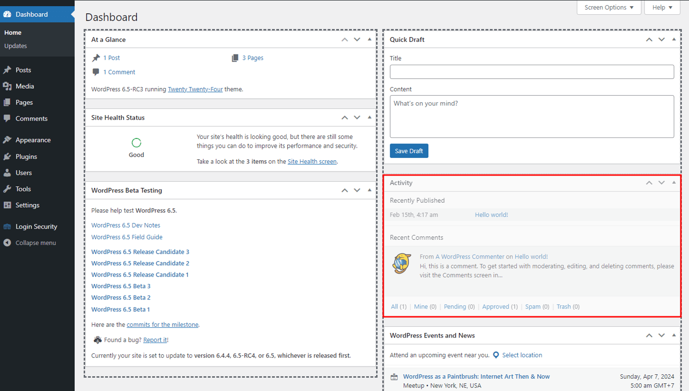The image size is (689, 391).
Task: Click the Login Security shield icon
Action: pos(8,226)
